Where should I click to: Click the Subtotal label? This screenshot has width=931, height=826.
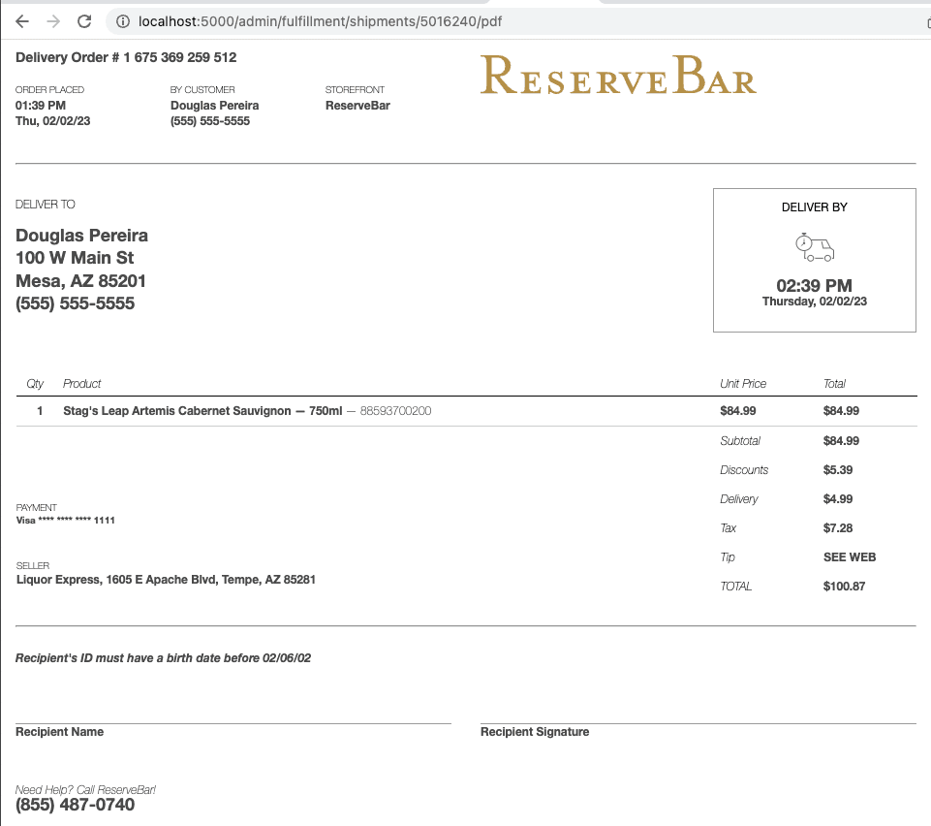pos(740,441)
